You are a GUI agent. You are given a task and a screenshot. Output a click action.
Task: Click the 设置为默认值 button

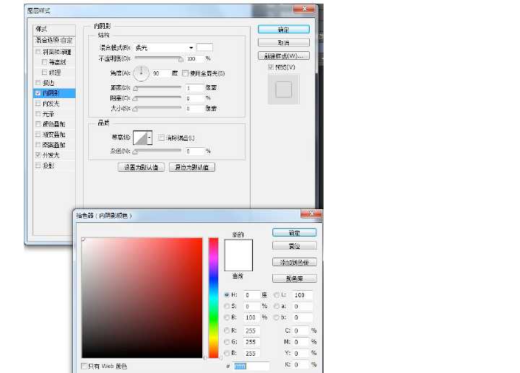pyautogui.click(x=142, y=167)
